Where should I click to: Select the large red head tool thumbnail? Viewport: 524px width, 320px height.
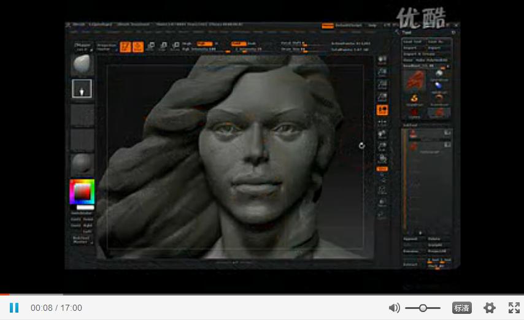[414, 80]
